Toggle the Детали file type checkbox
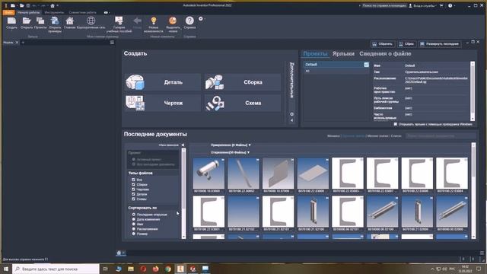This screenshot has width=487, height=274. (133, 194)
